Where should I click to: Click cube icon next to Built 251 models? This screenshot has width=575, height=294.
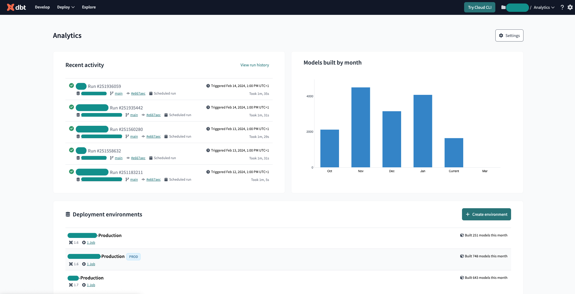click(462, 235)
